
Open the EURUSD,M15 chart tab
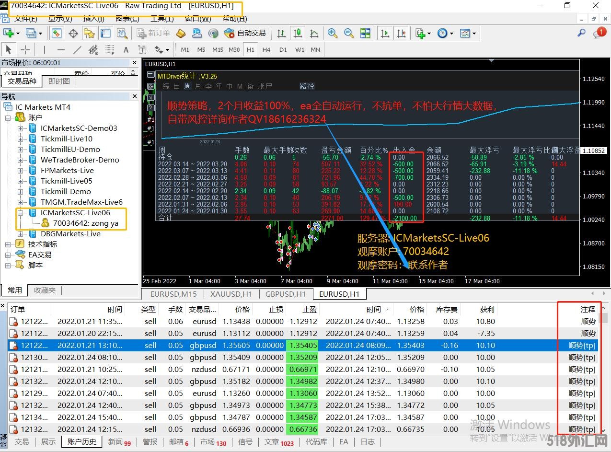pos(173,294)
